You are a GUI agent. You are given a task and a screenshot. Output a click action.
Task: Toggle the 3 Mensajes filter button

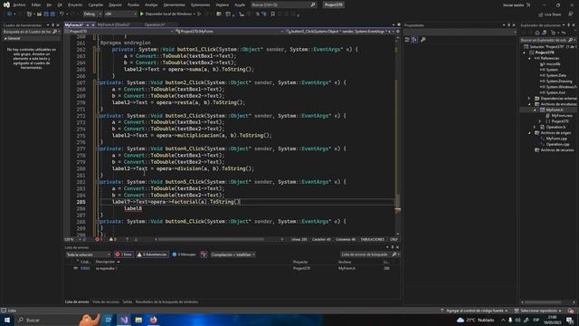pos(185,254)
